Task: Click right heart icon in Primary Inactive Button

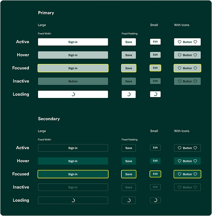Action: (195, 81)
